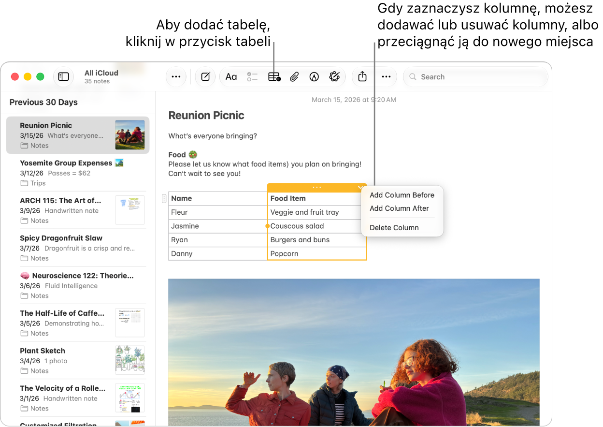
Task: Open the ellipsis menu next to share button
Action: [386, 76]
